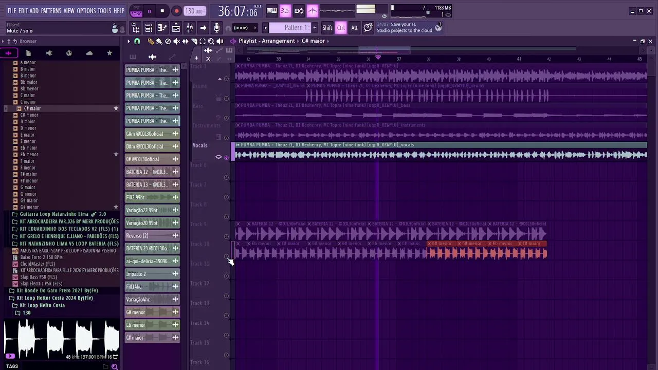
Task: Select the Zoom tool in Playlist
Action: [211, 41]
